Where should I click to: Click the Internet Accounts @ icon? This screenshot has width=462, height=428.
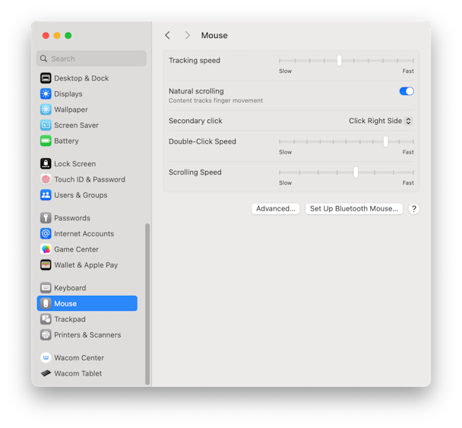pyautogui.click(x=46, y=233)
